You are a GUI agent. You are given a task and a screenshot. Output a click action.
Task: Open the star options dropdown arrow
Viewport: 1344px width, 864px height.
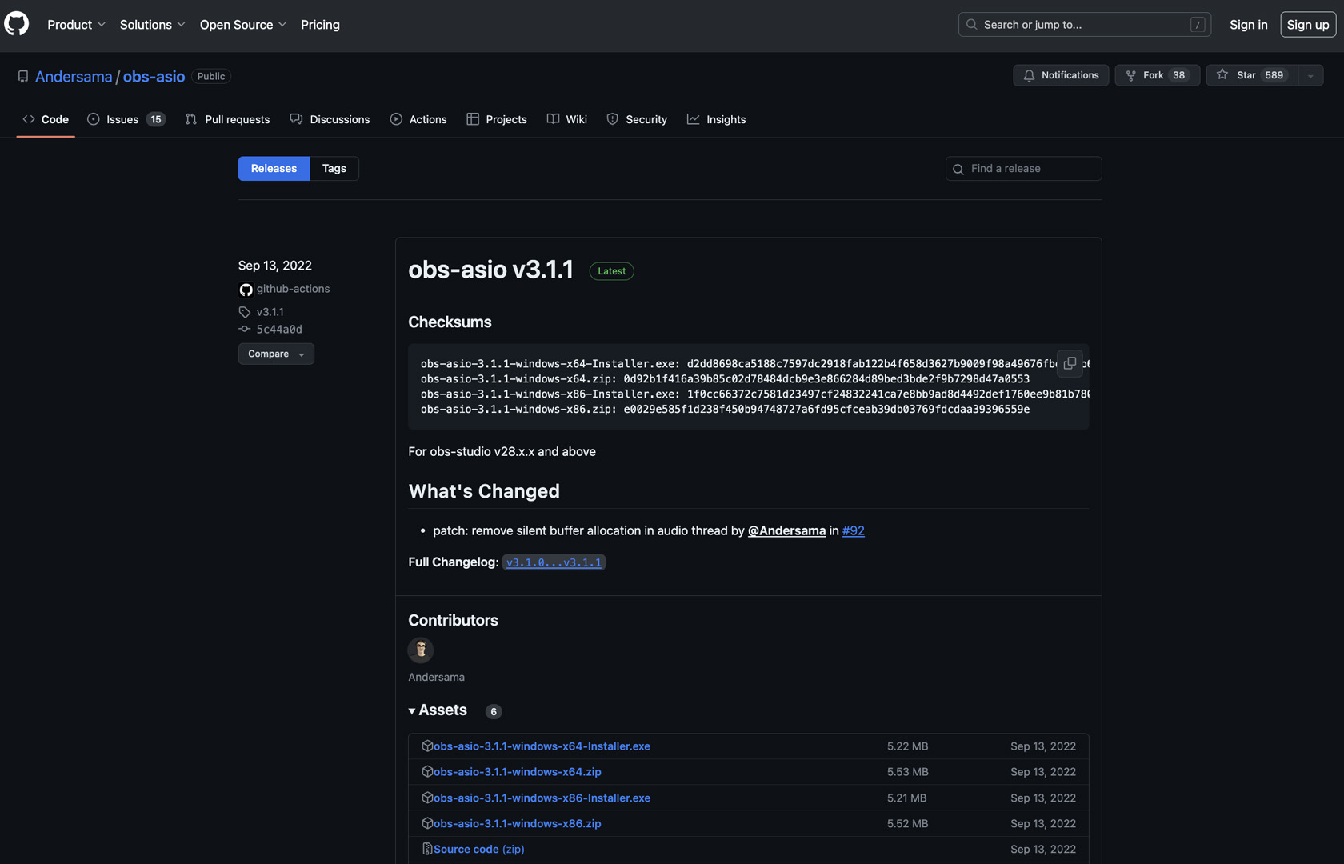(1310, 75)
